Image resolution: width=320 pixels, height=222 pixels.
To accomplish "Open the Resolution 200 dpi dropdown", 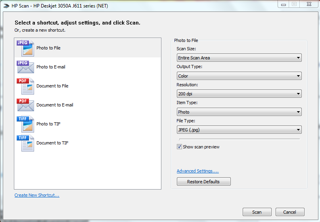I will (239, 94).
